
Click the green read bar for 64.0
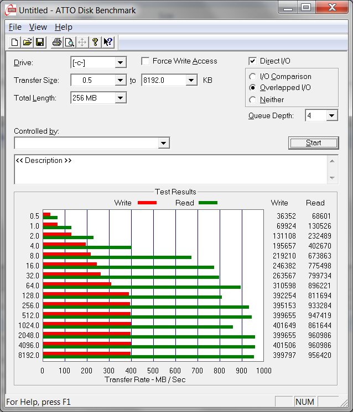(x=142, y=287)
